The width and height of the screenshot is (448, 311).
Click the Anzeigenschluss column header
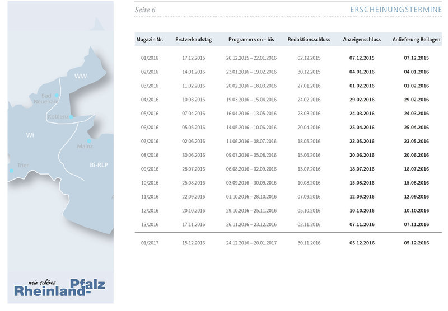pyautogui.click(x=362, y=40)
